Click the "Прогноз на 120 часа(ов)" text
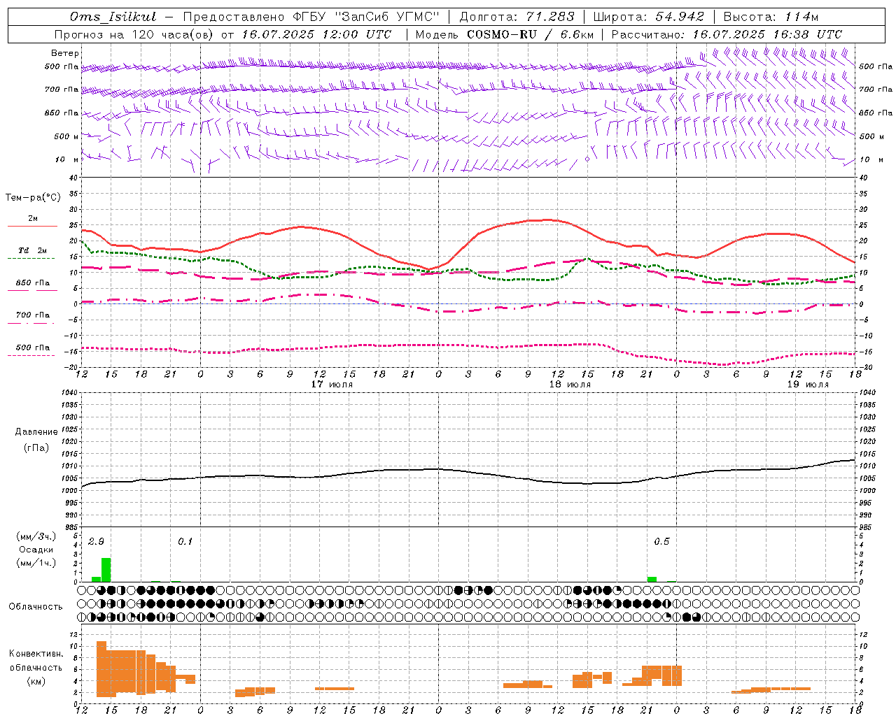 [135, 34]
